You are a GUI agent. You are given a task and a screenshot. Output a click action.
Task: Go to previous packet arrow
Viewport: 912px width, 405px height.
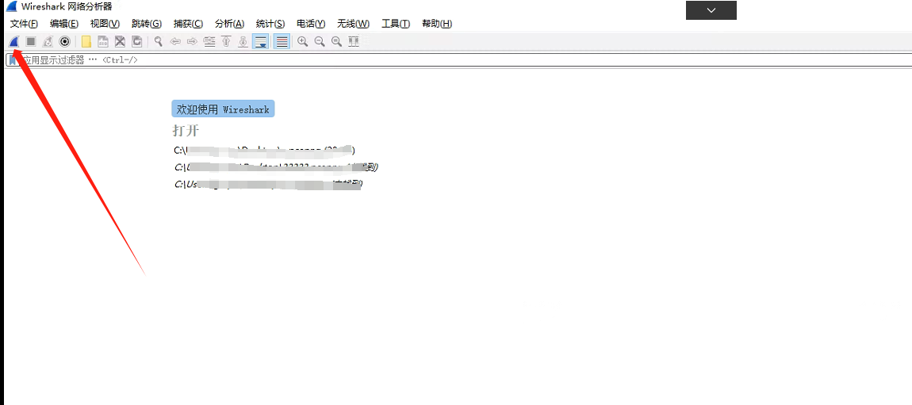point(175,41)
